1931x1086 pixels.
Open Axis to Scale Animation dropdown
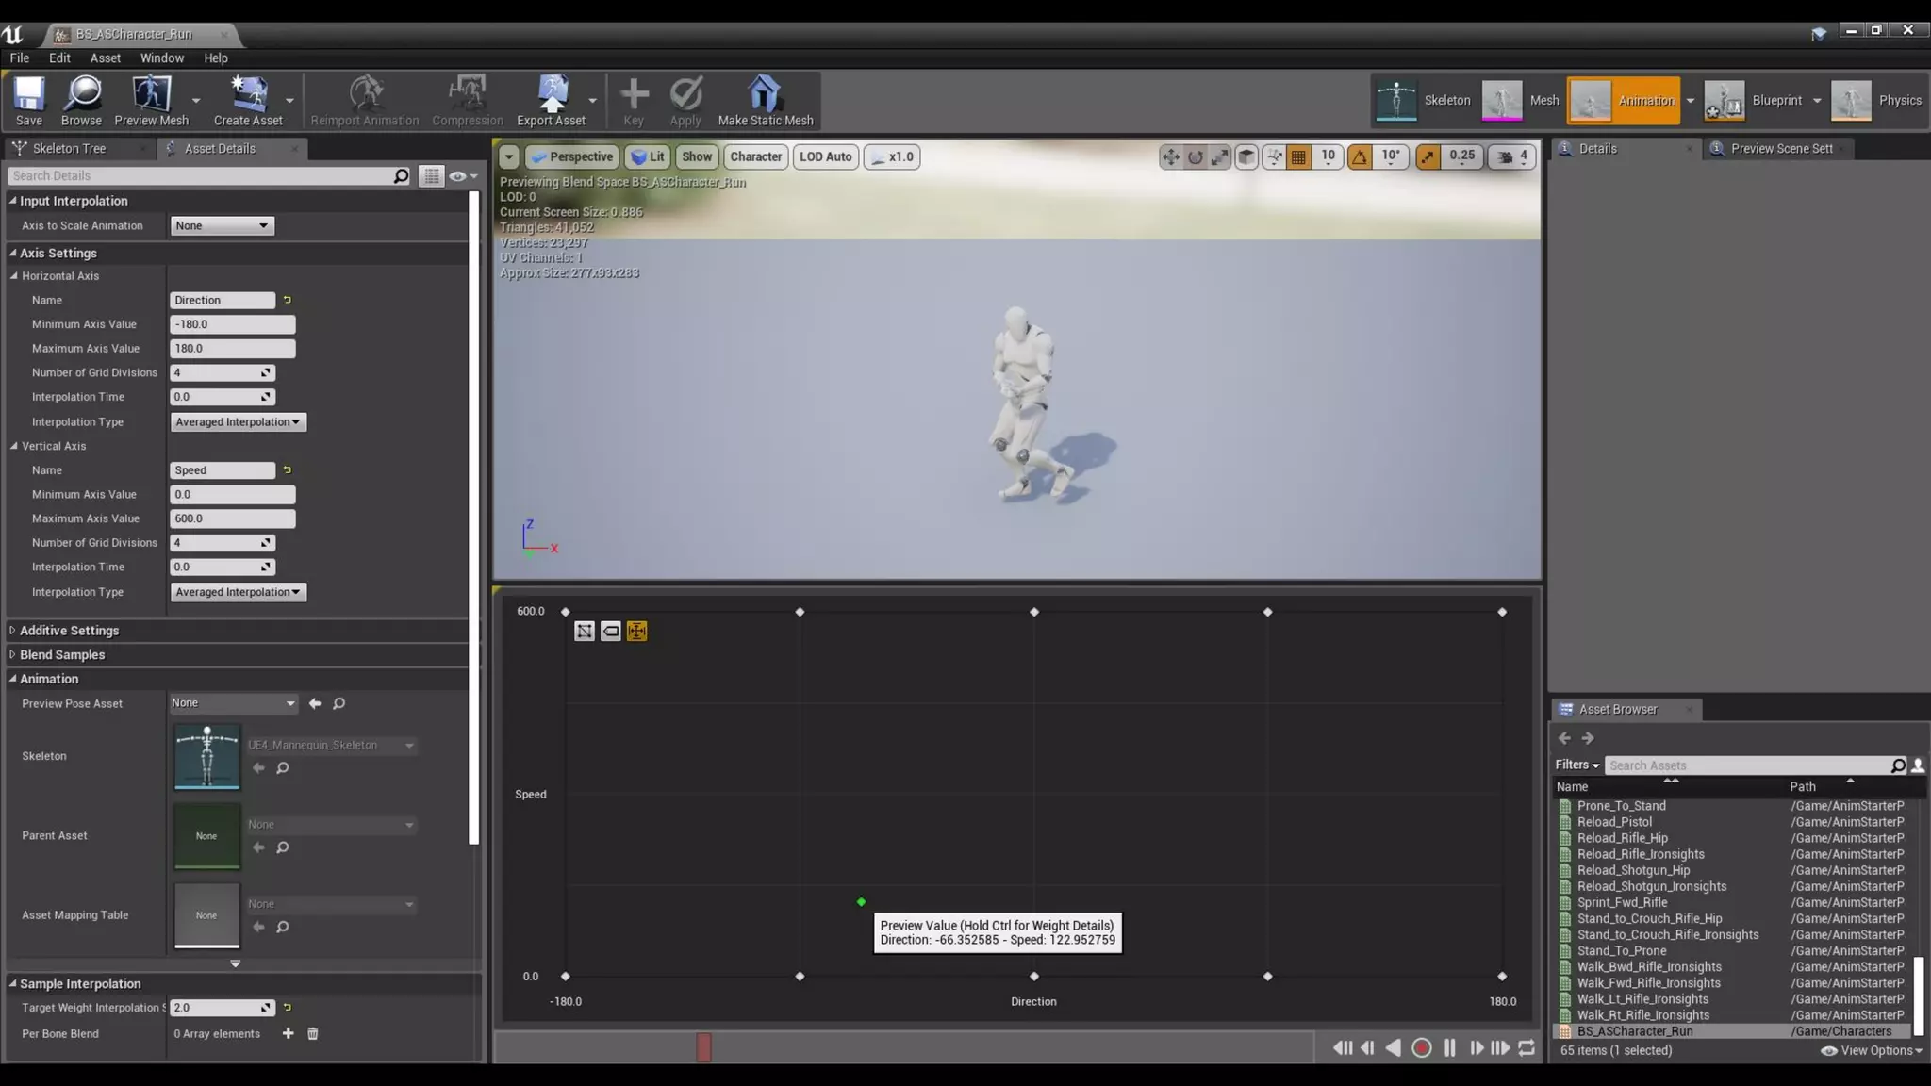click(x=222, y=225)
